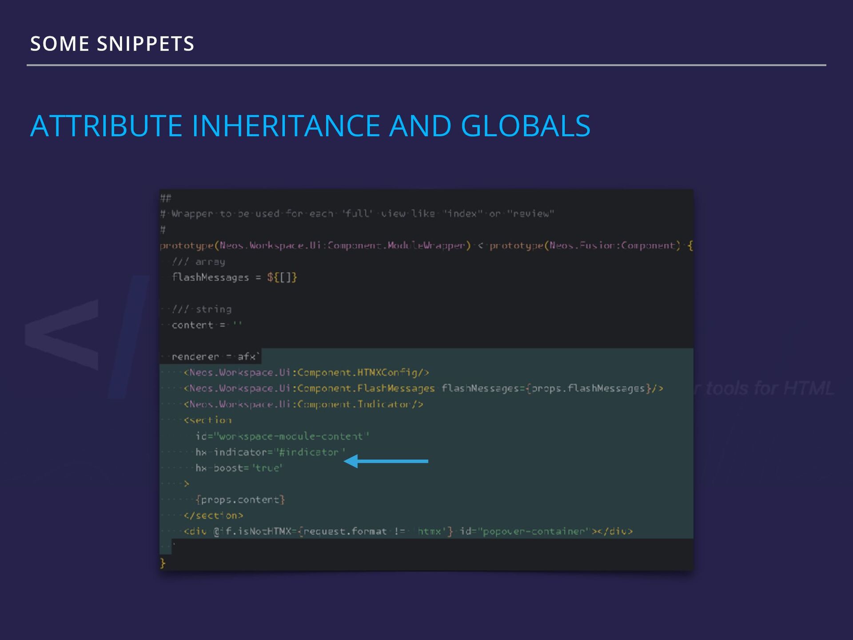Click the "content = ''" line

[207, 325]
